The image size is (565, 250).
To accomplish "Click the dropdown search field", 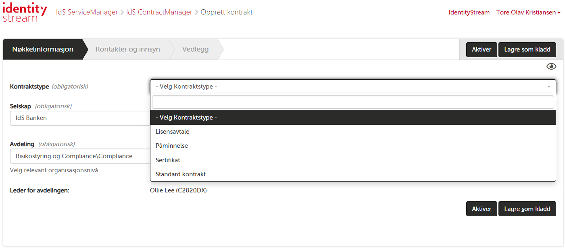I will [353, 102].
